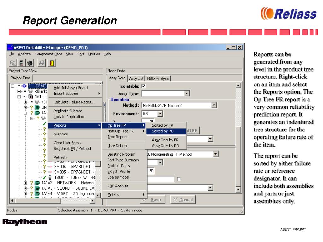Collapse the root DEMO tree node
The image size is (323, 242).
[13, 86]
